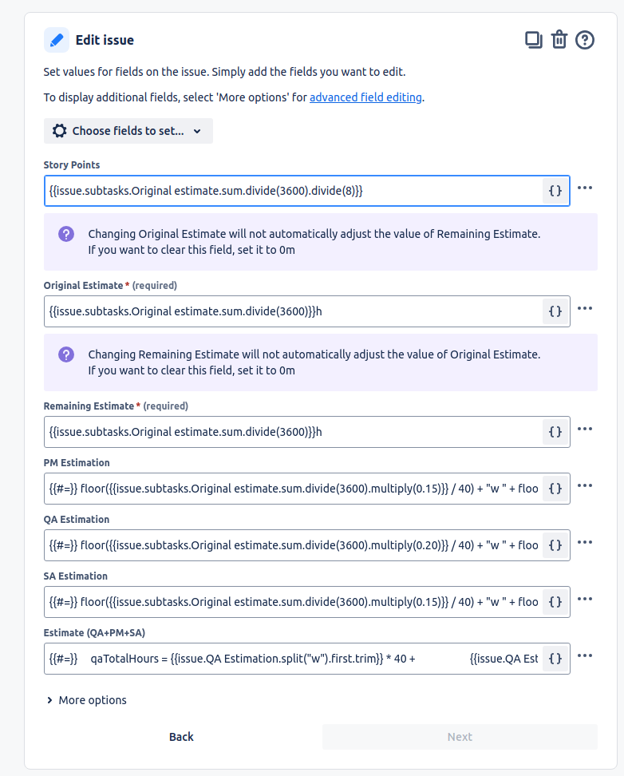Click the {} icon for Original Estimate
Screen dimensions: 624x776
pyautogui.click(x=555, y=311)
